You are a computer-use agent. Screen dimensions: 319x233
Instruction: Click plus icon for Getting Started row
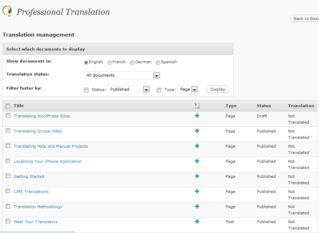click(x=197, y=176)
